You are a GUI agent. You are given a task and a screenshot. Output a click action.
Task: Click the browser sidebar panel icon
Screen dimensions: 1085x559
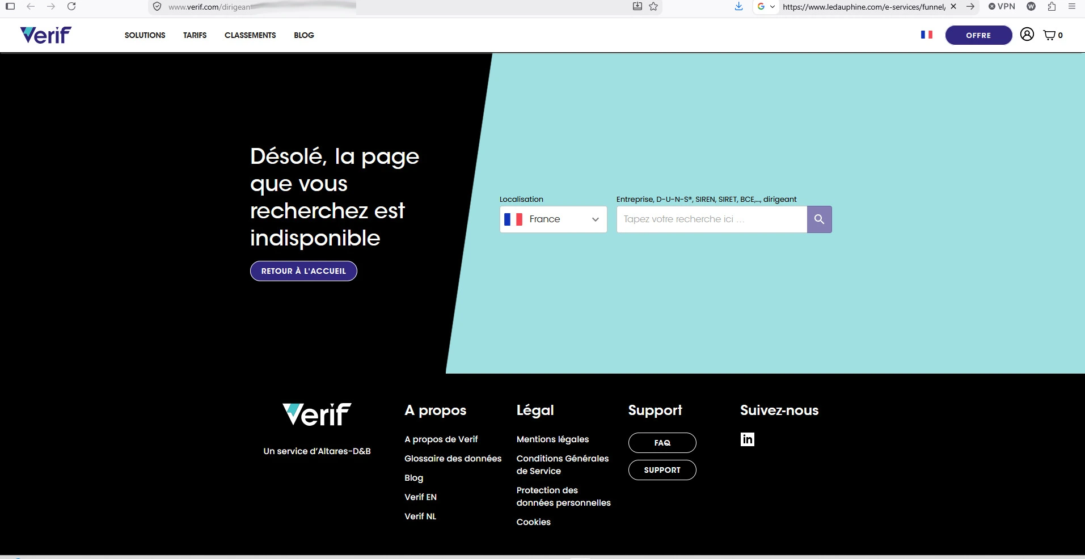(x=10, y=7)
